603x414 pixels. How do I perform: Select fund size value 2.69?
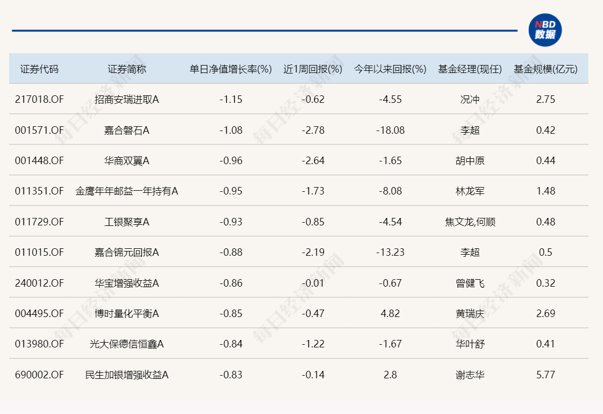point(546,313)
